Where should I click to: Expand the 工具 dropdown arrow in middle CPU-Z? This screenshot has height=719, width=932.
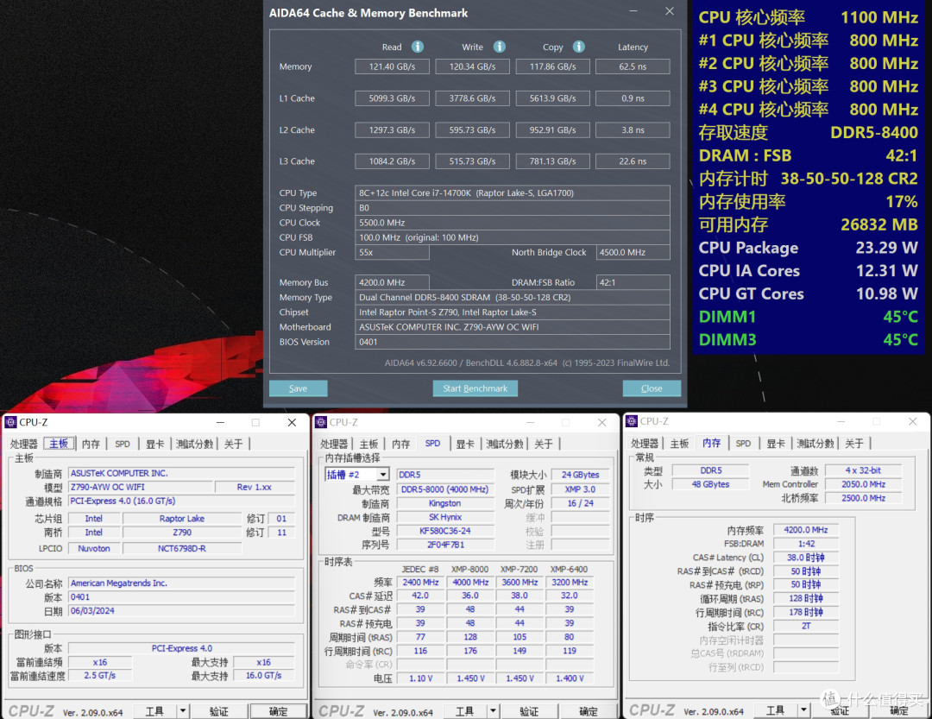(494, 710)
